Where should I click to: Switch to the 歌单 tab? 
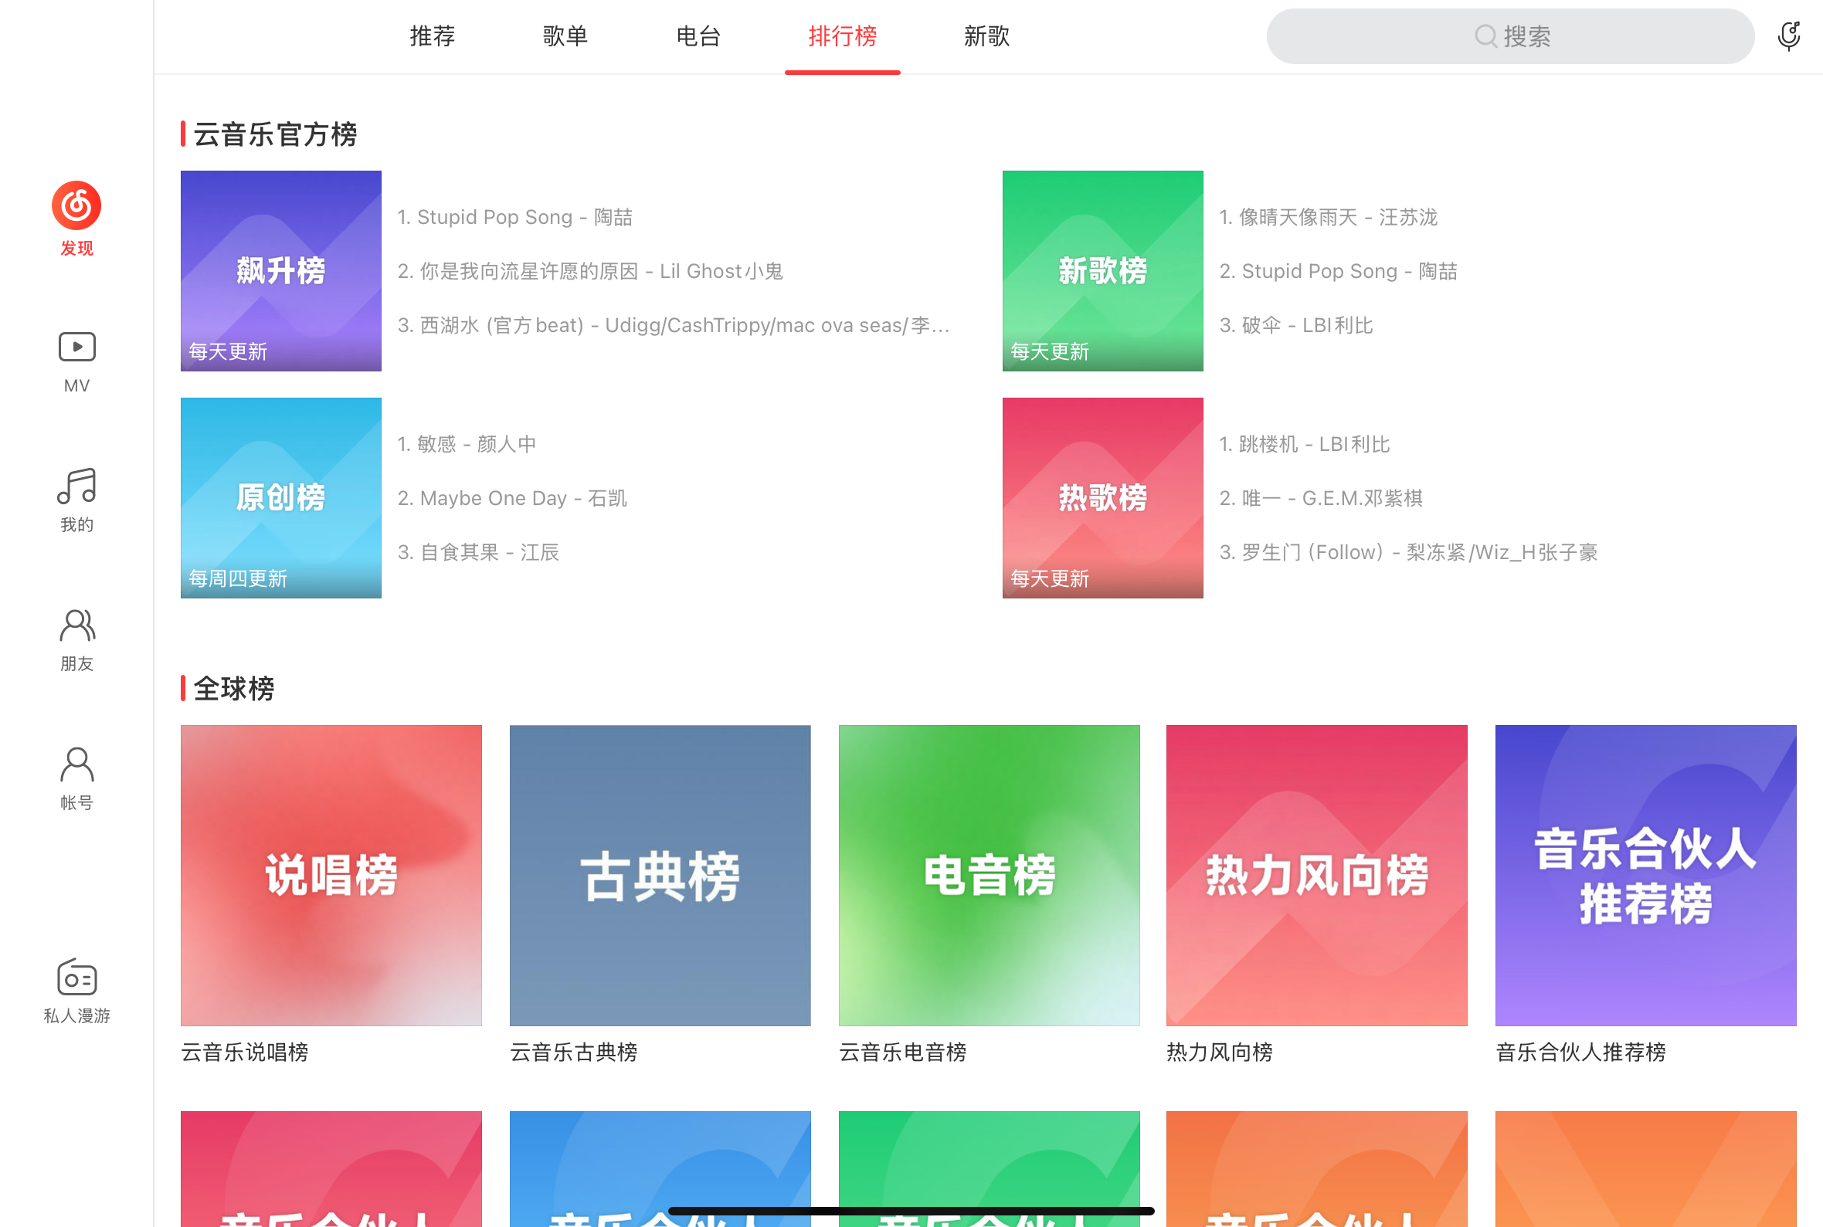coord(565,36)
